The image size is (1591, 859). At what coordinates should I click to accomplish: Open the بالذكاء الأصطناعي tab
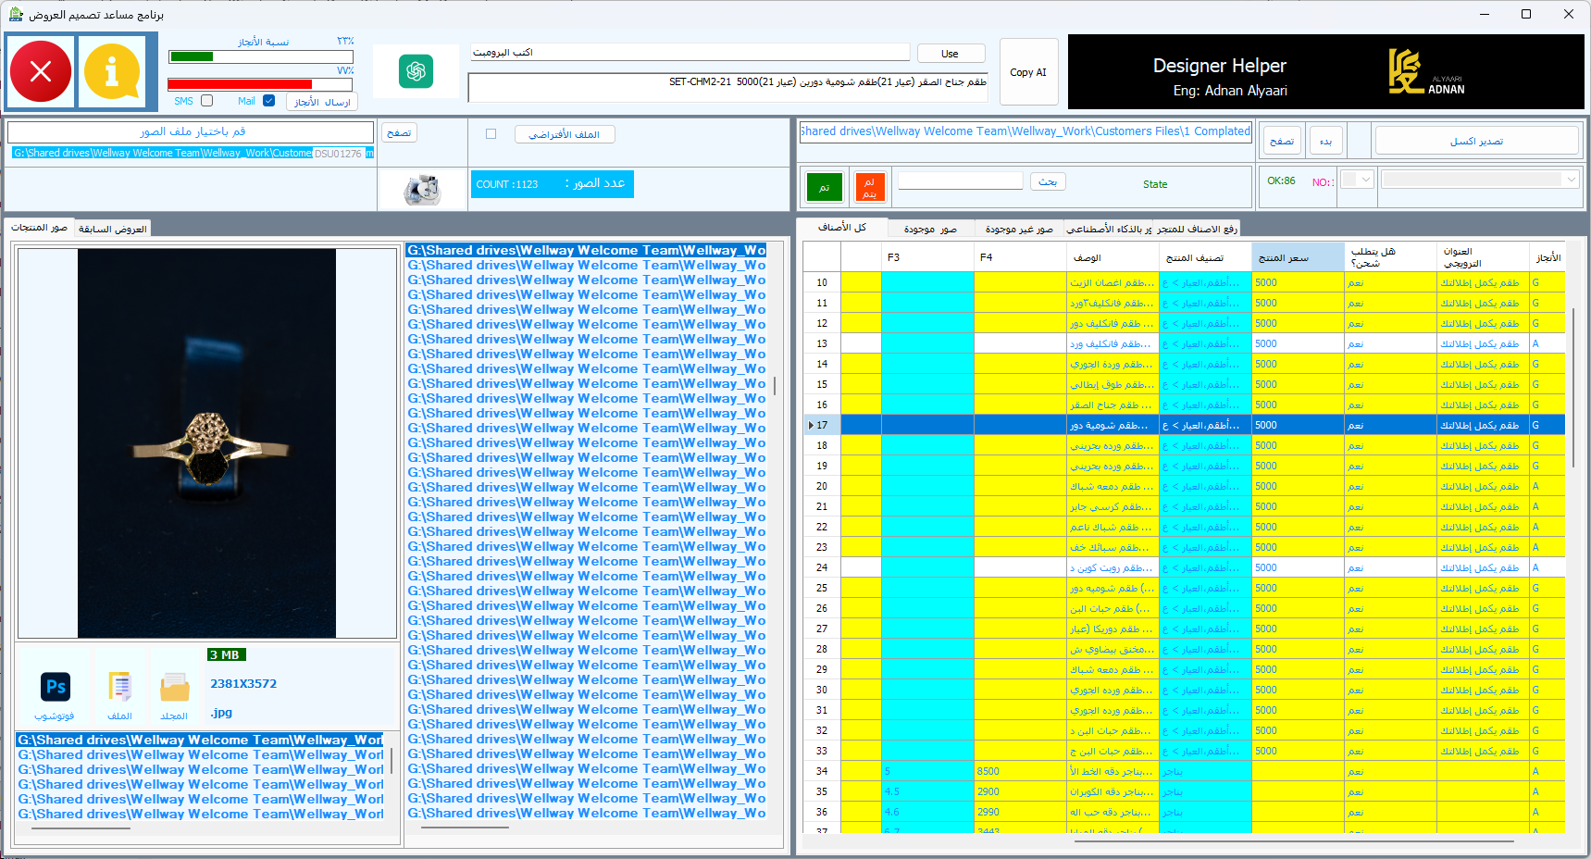(x=1109, y=229)
